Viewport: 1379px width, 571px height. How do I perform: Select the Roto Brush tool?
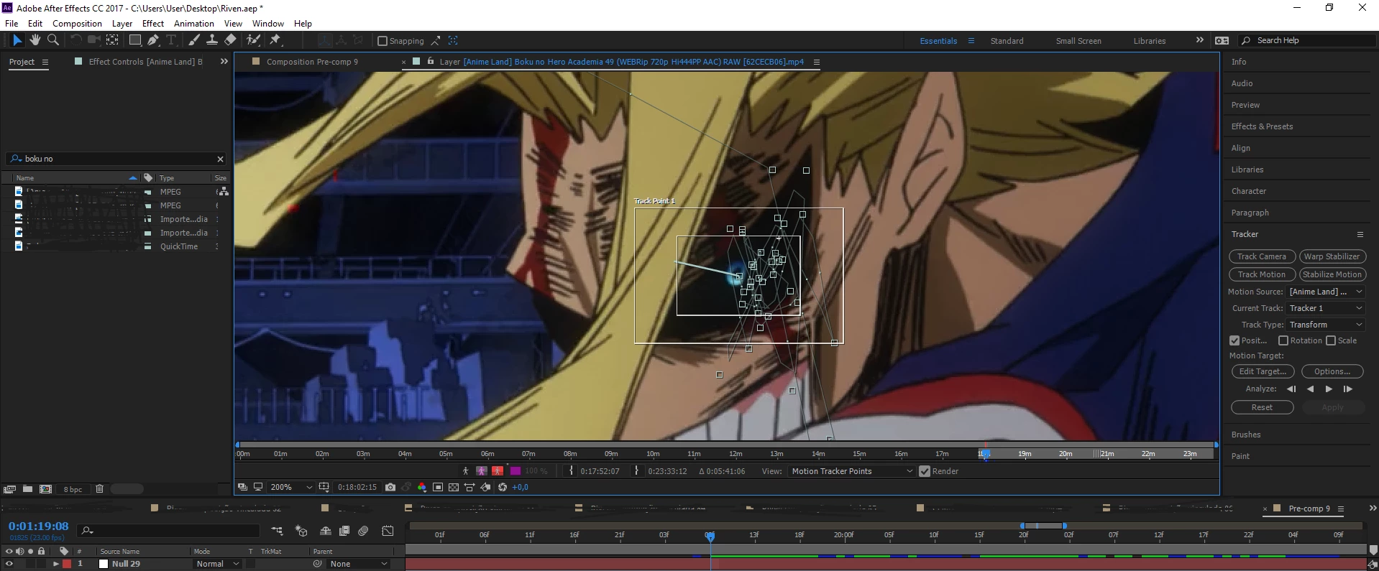(x=253, y=40)
